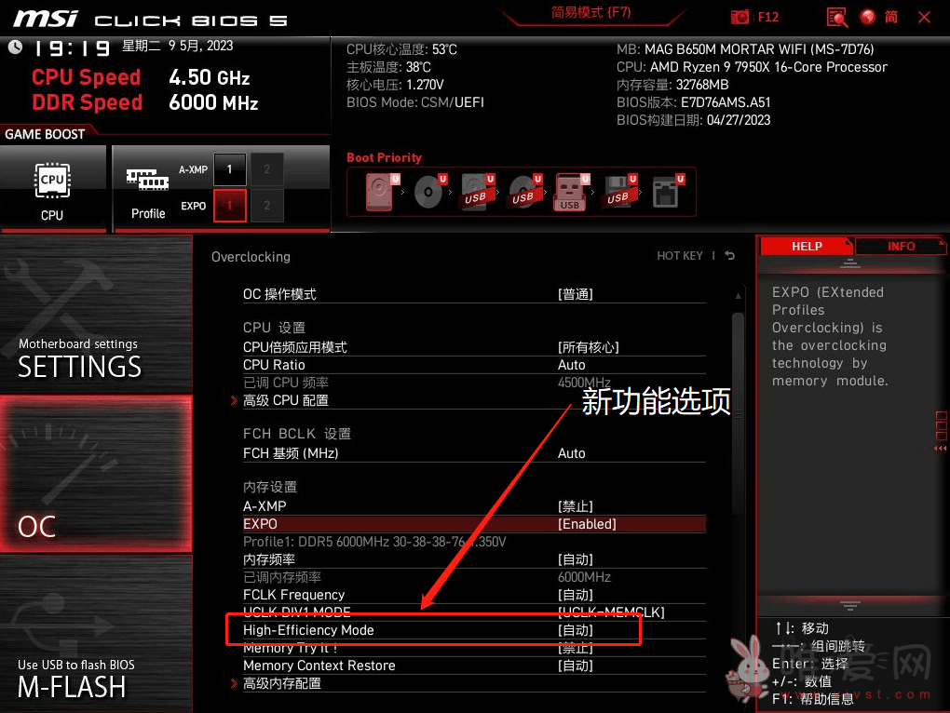This screenshot has height=713, width=950.
Task: Toggle EXPO profile 1 button
Action: [x=230, y=206]
